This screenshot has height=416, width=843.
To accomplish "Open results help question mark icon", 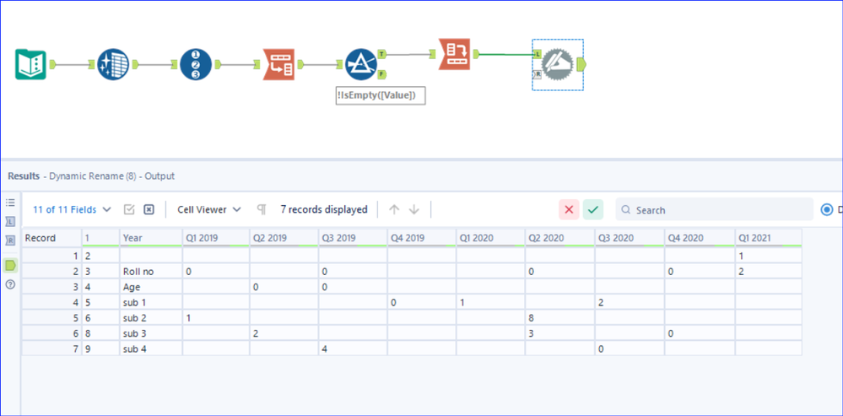I will tap(10, 284).
